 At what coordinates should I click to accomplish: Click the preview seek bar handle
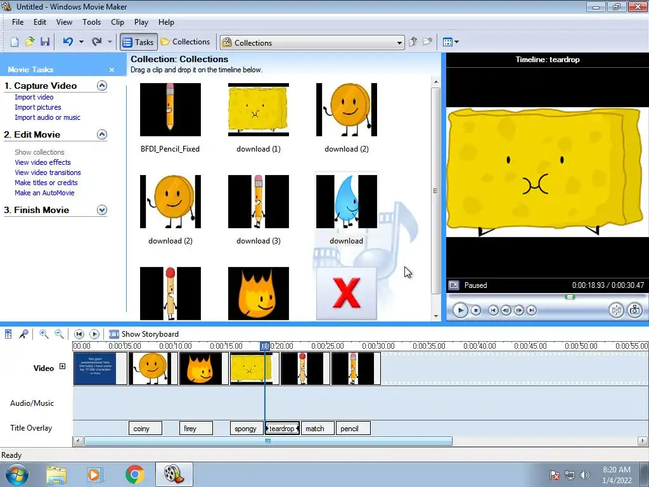click(570, 297)
